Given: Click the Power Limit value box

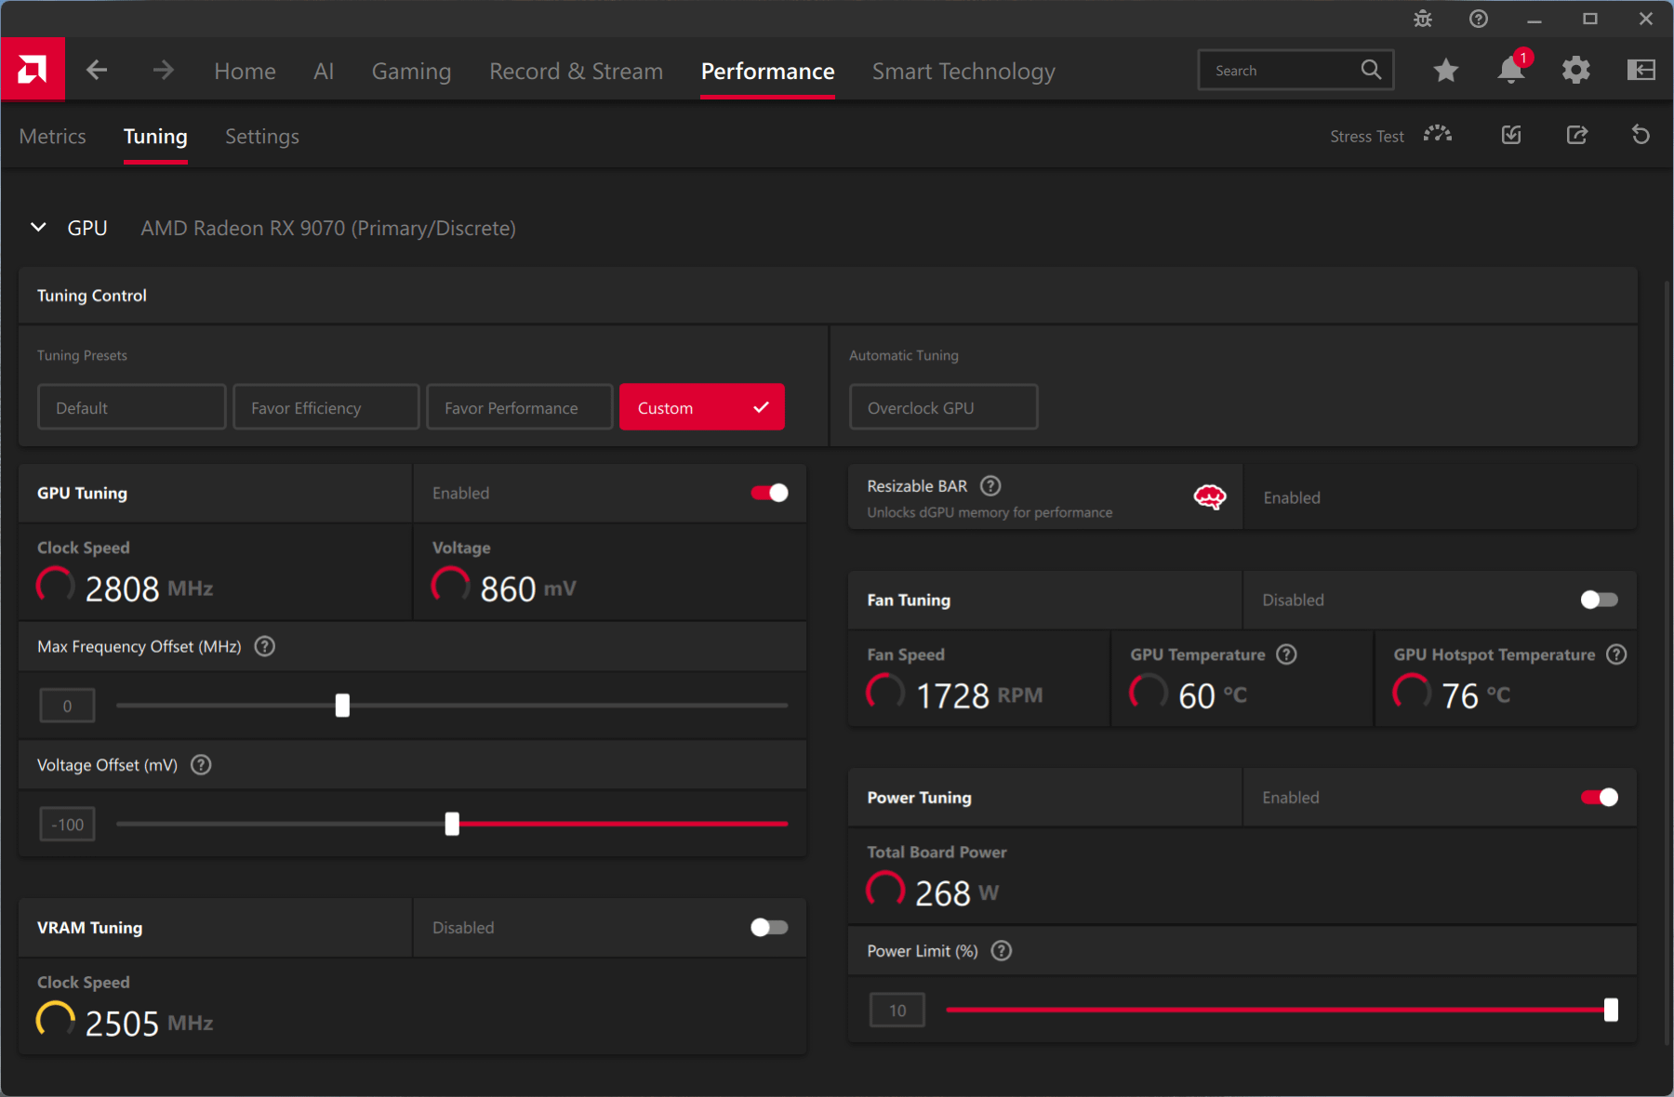Looking at the screenshot, I should [897, 1010].
